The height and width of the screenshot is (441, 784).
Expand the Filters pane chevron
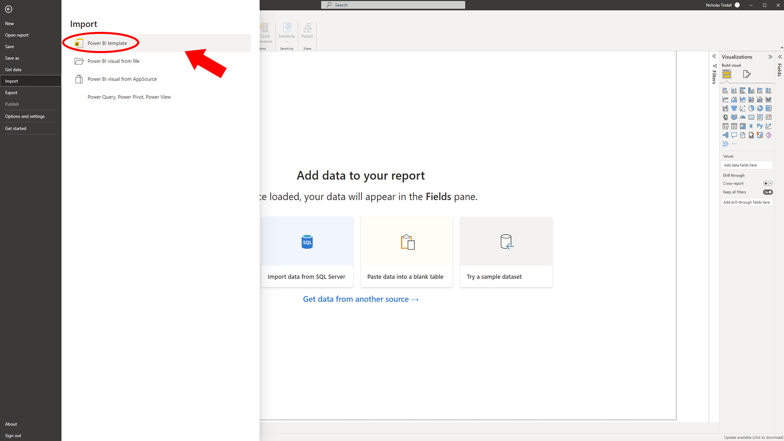pyautogui.click(x=714, y=56)
